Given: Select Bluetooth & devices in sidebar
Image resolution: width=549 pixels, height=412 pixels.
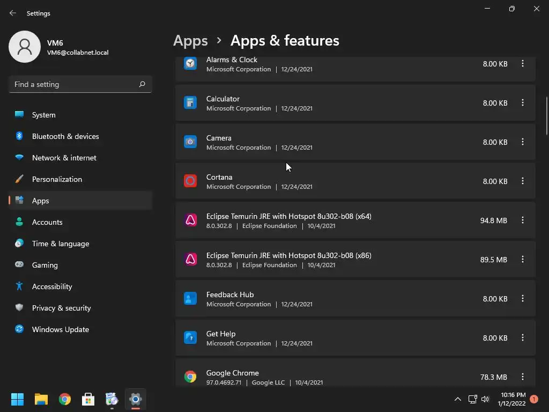Looking at the screenshot, I should pos(65,136).
